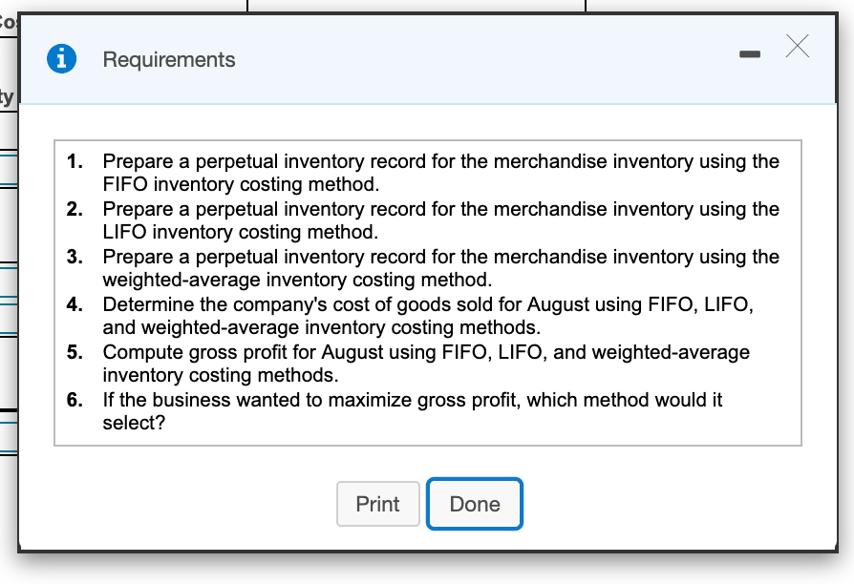Image resolution: width=854 pixels, height=584 pixels.
Task: Click the "Requirements" dialog title
Action: (x=169, y=59)
